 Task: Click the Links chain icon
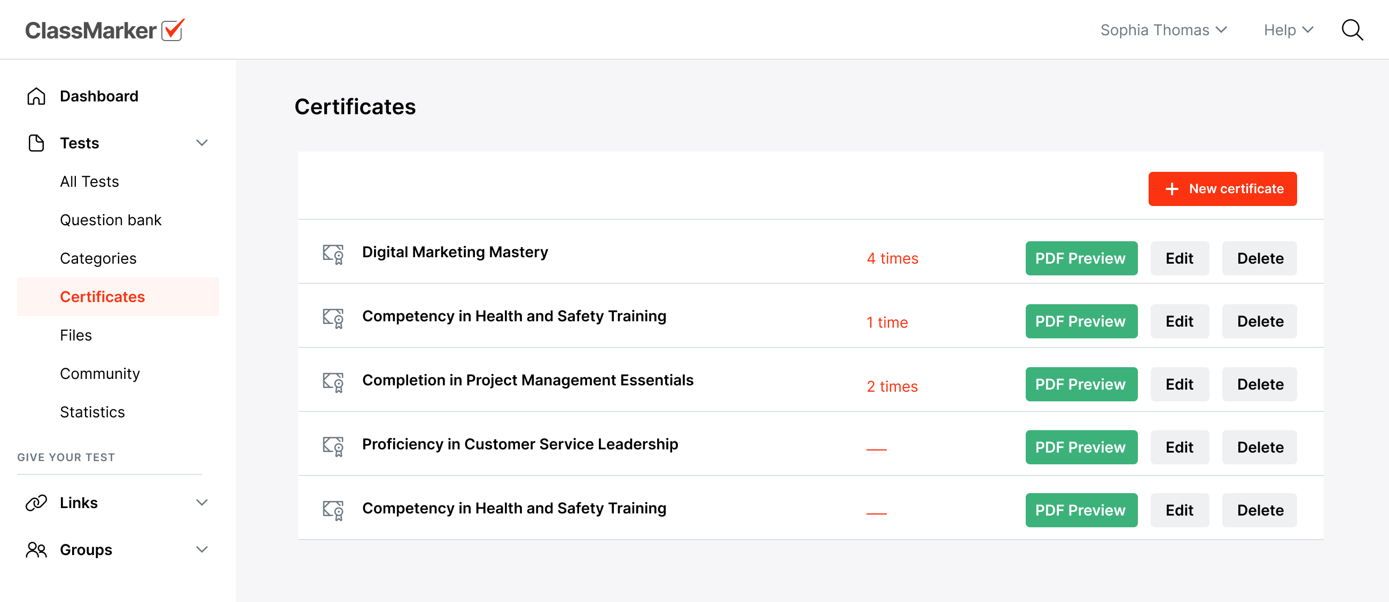(36, 502)
